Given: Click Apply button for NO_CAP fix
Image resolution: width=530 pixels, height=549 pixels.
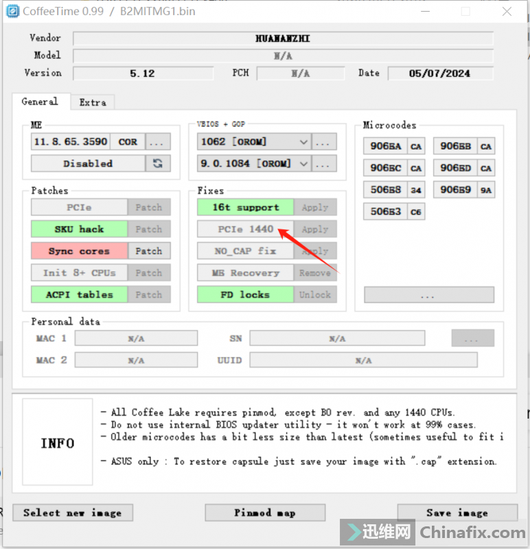Looking at the screenshot, I should (x=315, y=251).
